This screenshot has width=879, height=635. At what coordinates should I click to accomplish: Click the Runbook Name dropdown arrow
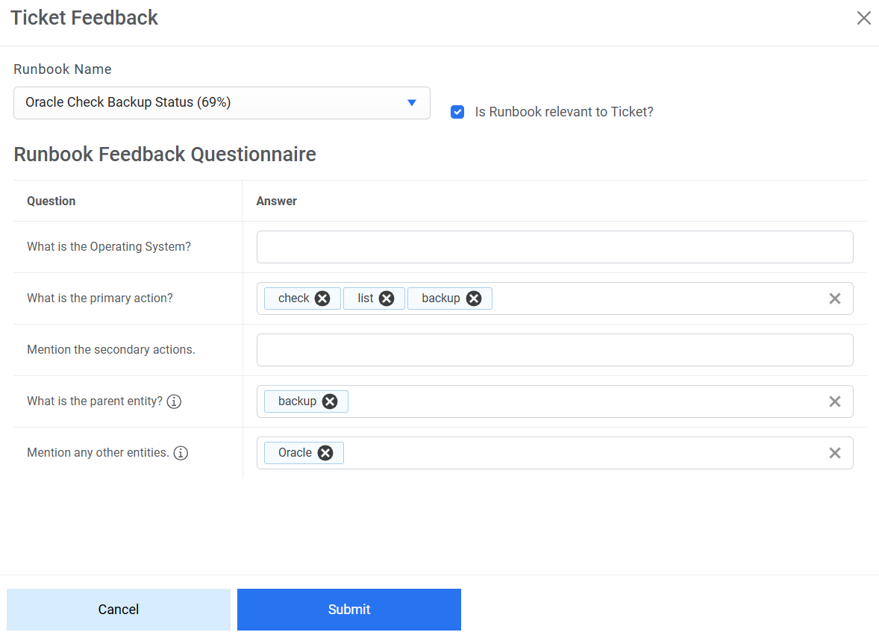point(411,103)
